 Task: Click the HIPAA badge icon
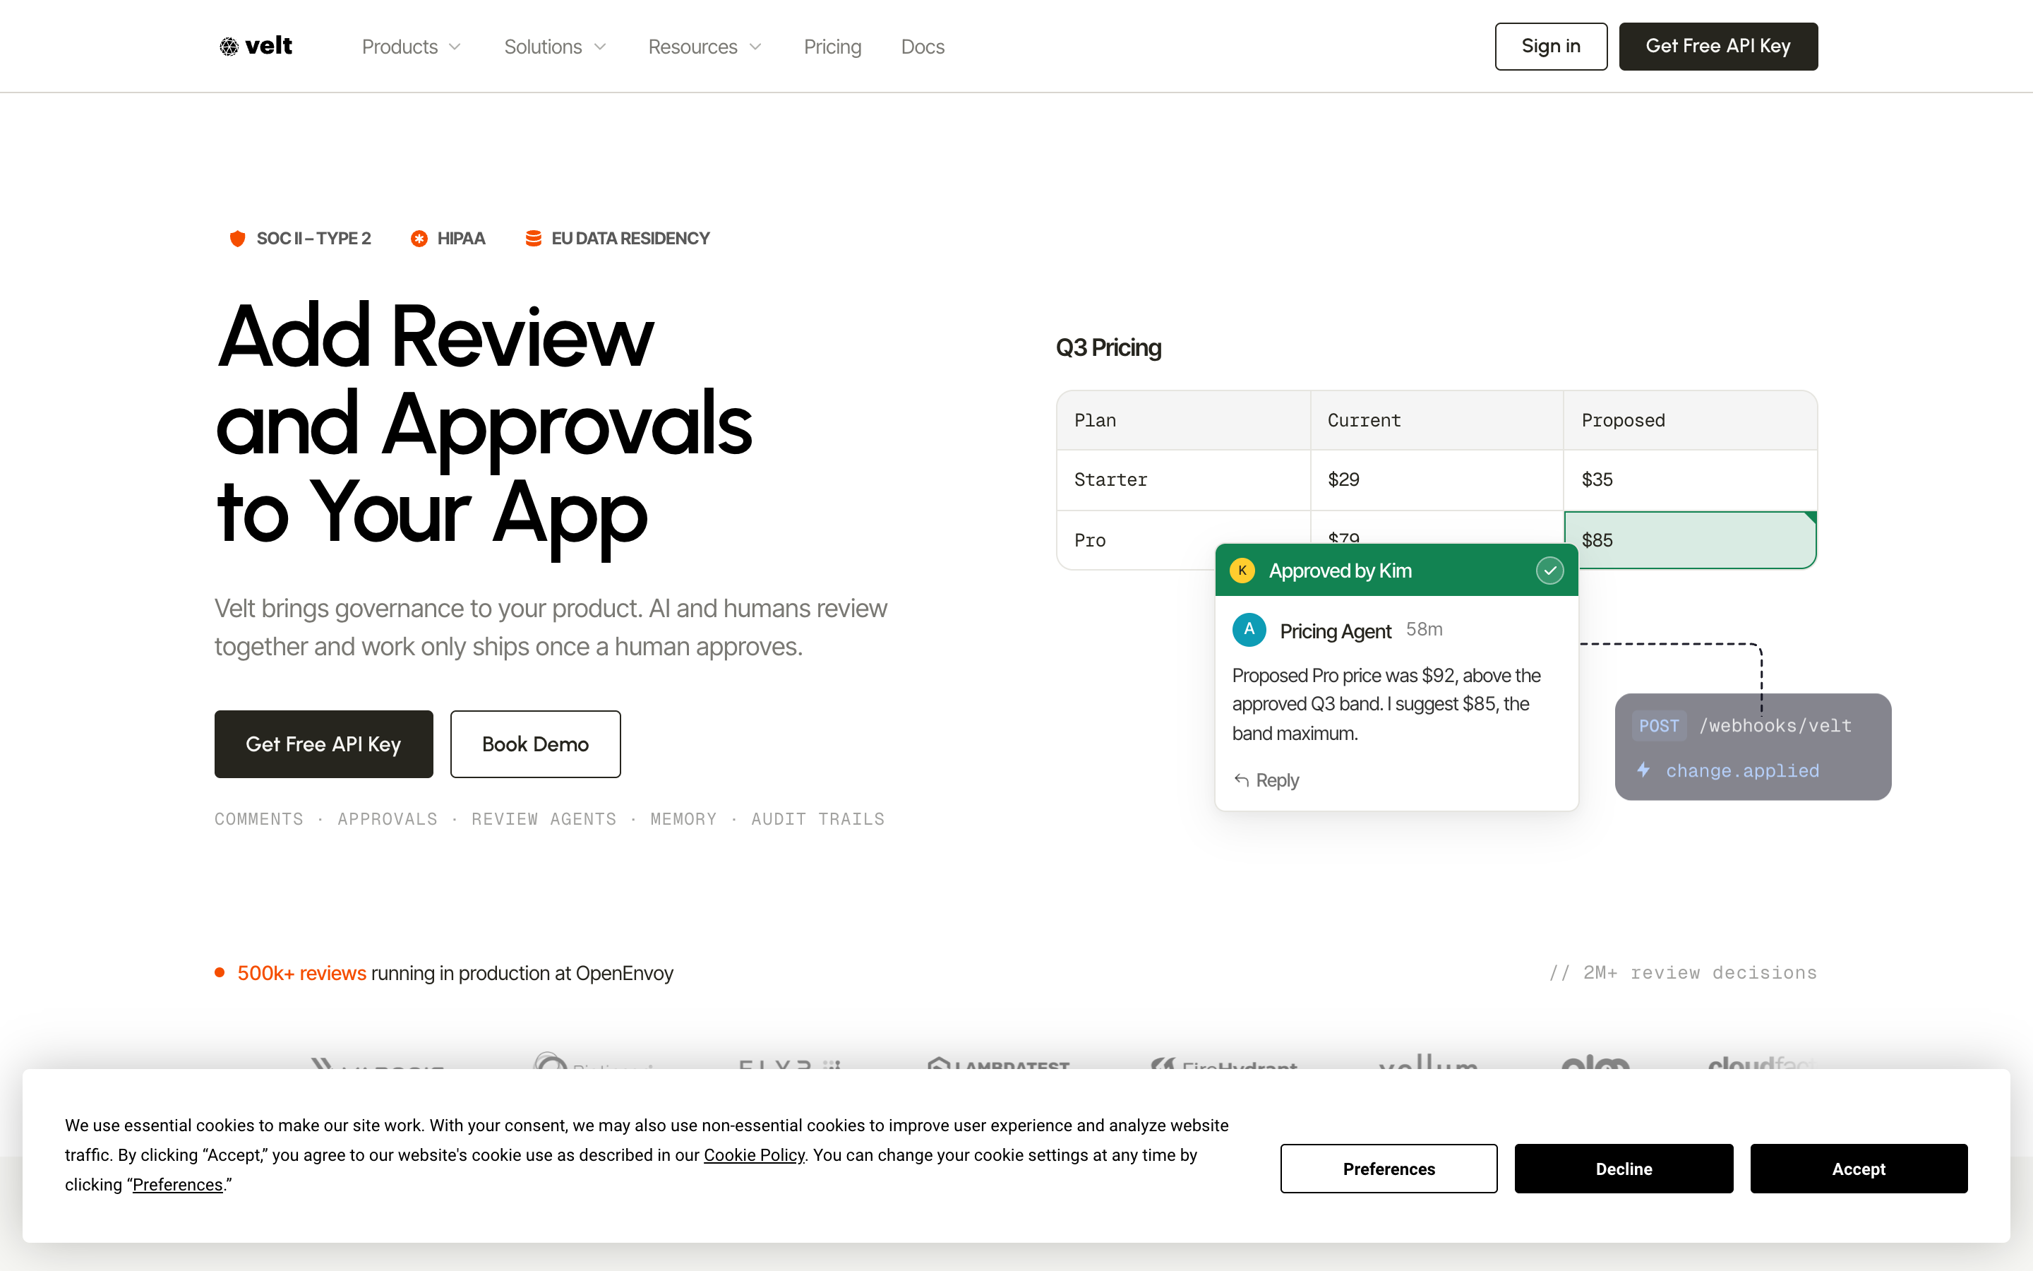[419, 239]
